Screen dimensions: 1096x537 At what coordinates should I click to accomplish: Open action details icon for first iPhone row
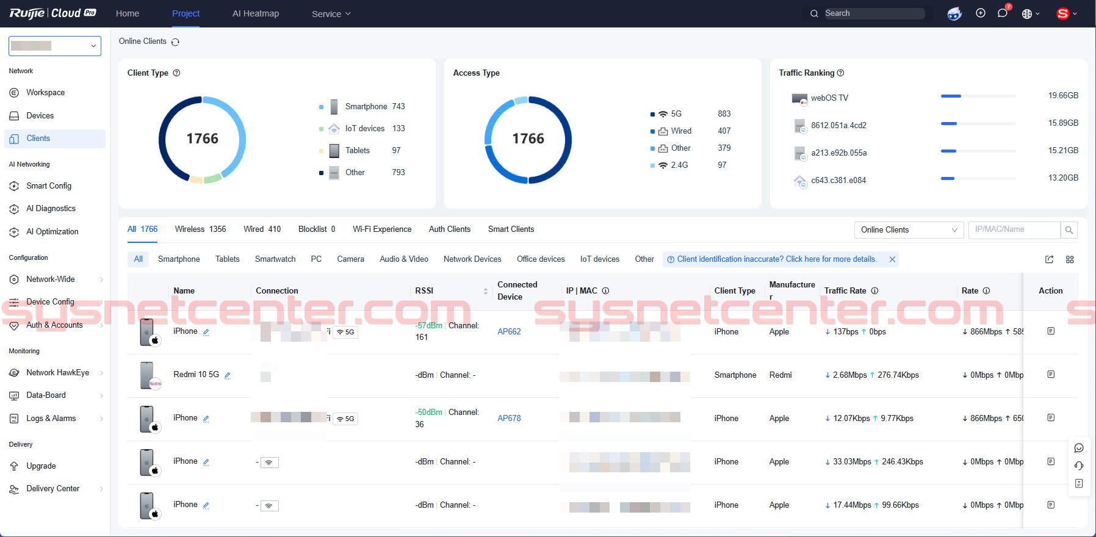coord(1050,331)
